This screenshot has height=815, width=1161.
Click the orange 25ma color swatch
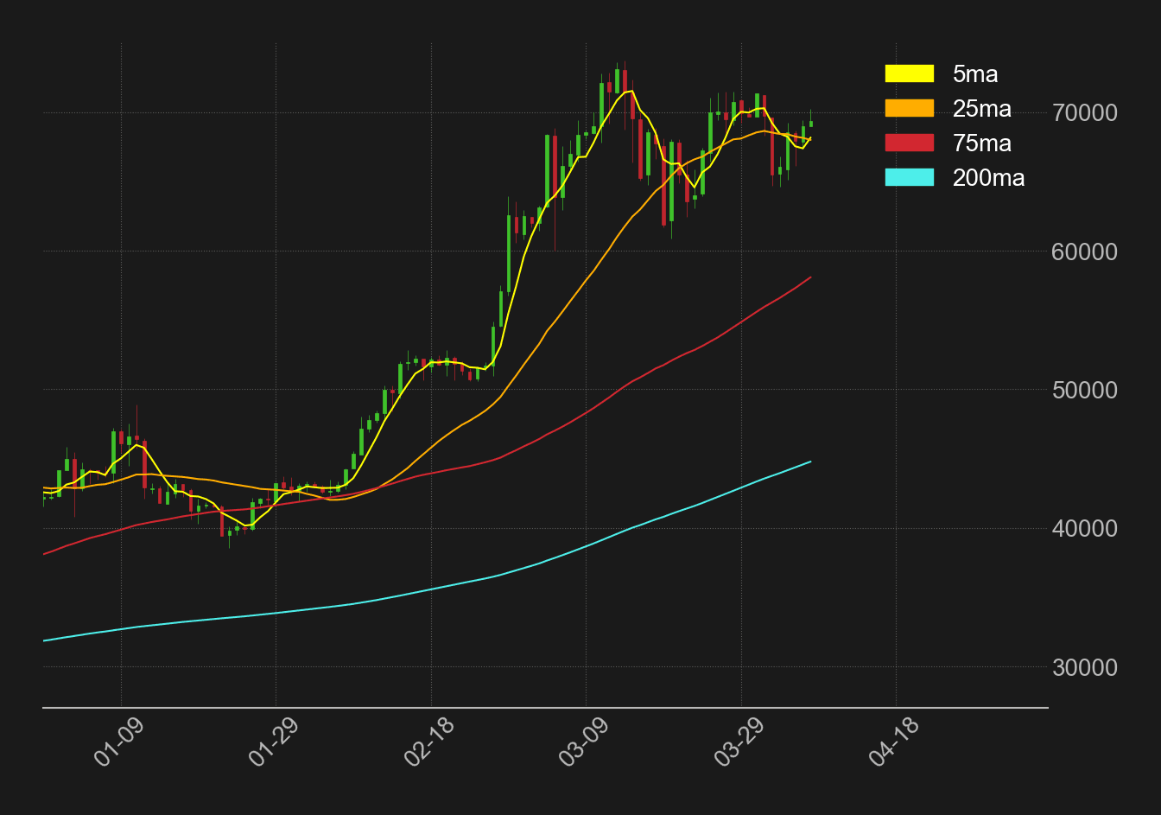(908, 109)
